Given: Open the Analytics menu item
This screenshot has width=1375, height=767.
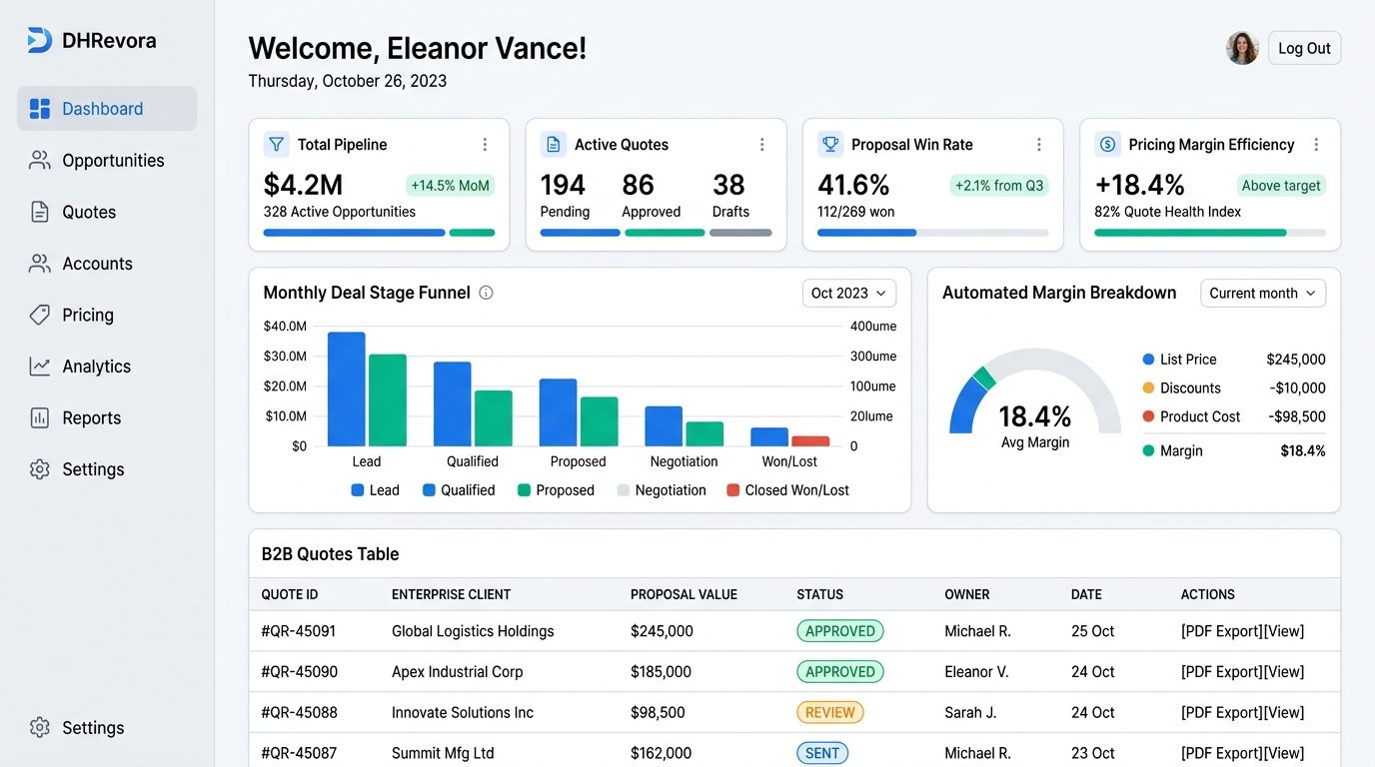Looking at the screenshot, I should click(107, 367).
